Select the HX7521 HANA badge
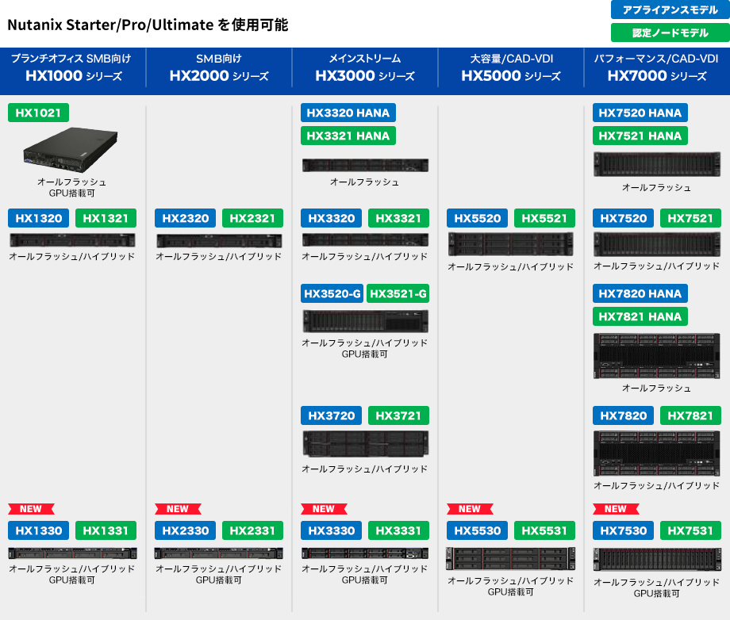This screenshot has width=730, height=620. (640, 136)
